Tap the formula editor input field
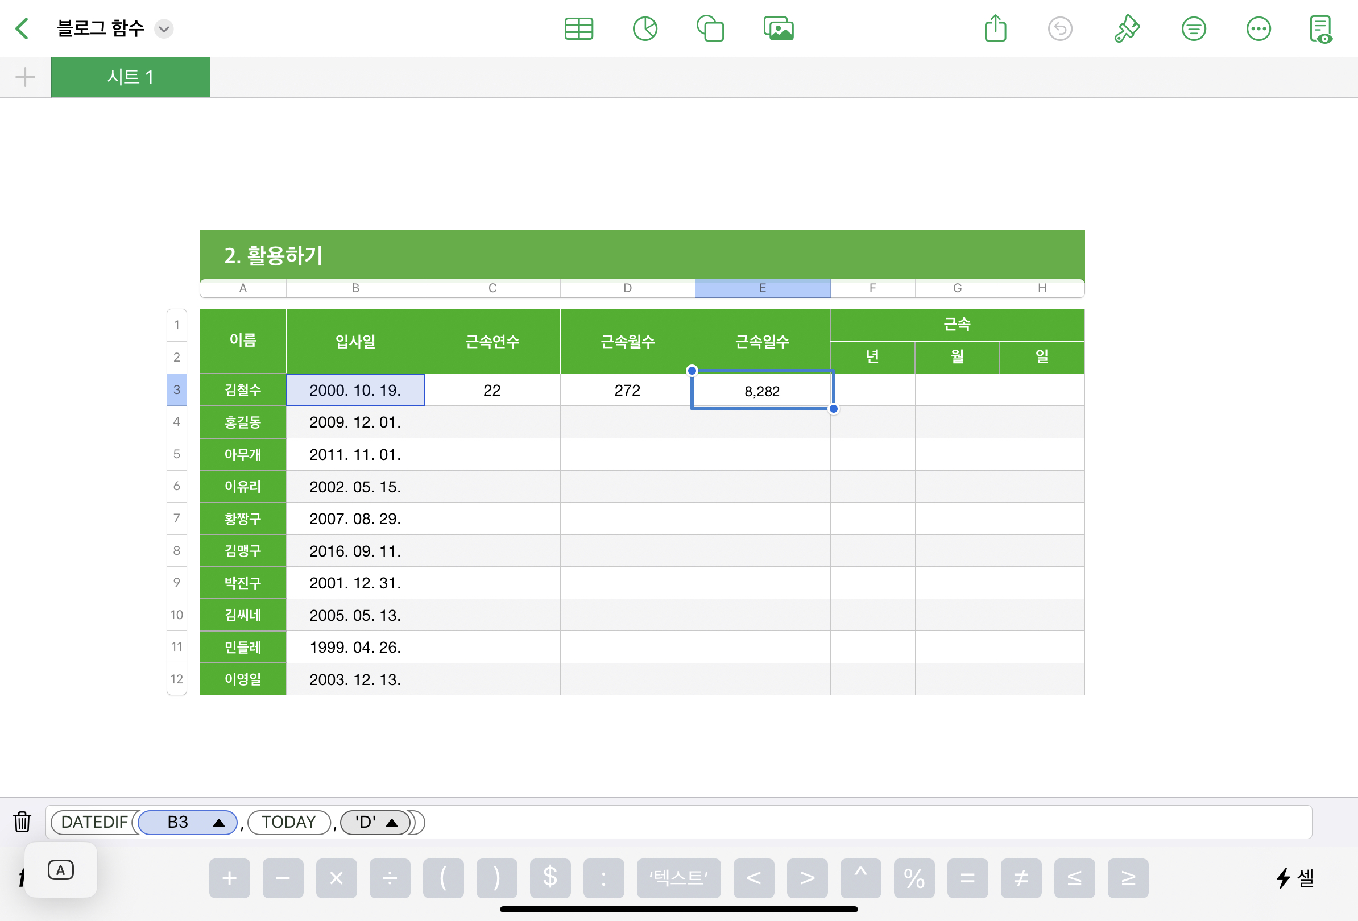Viewport: 1358px width, 921px height. (678, 822)
